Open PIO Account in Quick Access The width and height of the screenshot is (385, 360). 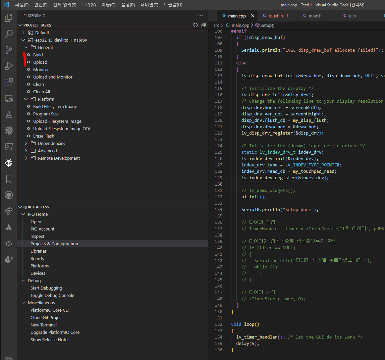click(x=43, y=229)
